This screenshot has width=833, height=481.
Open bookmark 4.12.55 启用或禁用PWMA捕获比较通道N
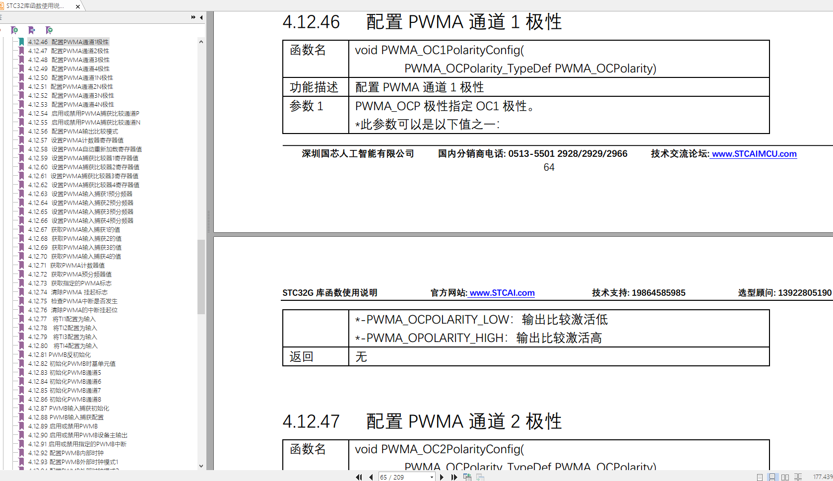click(84, 123)
